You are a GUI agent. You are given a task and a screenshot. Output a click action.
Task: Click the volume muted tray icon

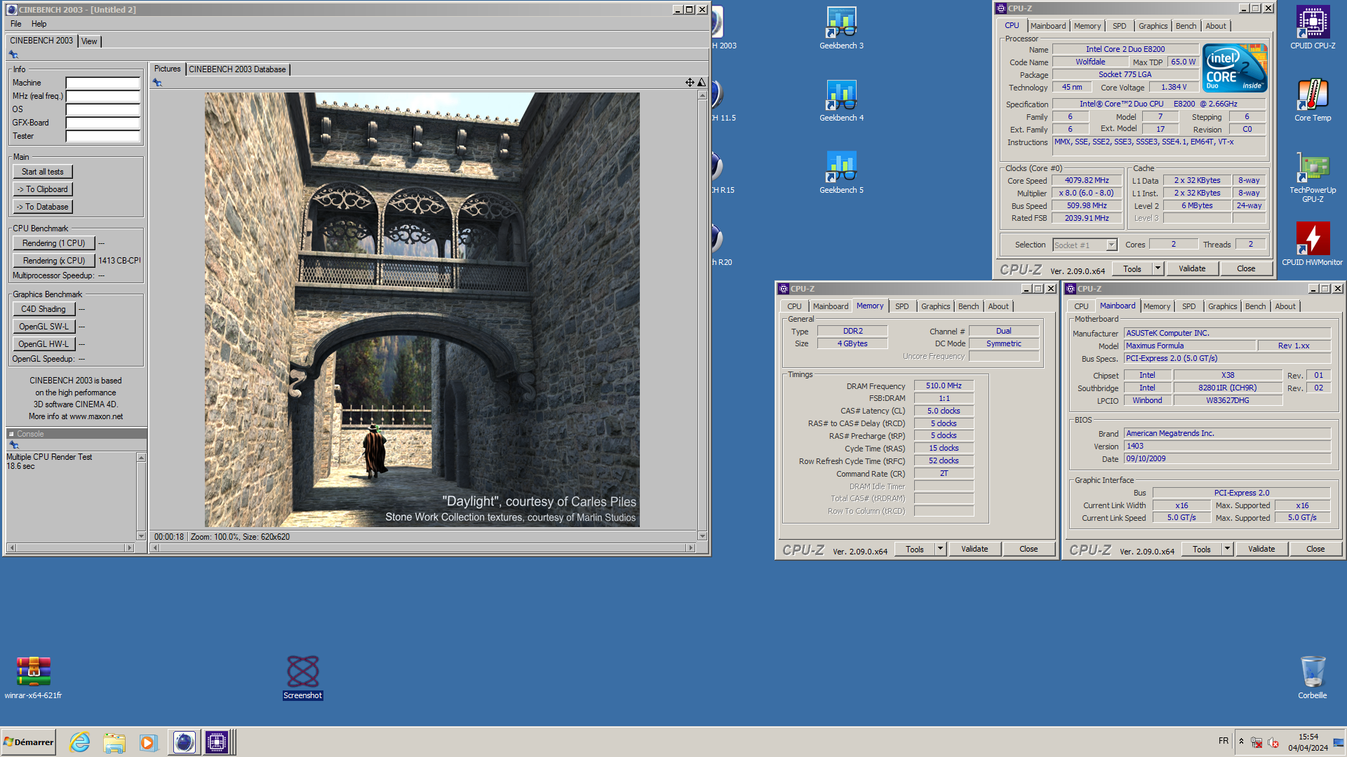tap(1273, 742)
